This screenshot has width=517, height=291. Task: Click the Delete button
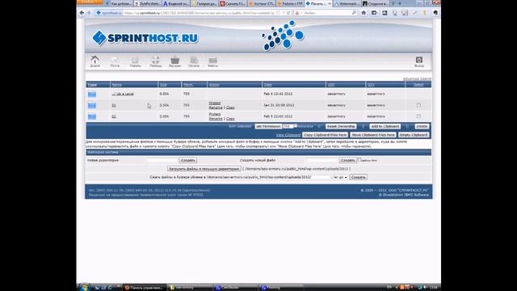[x=422, y=126]
